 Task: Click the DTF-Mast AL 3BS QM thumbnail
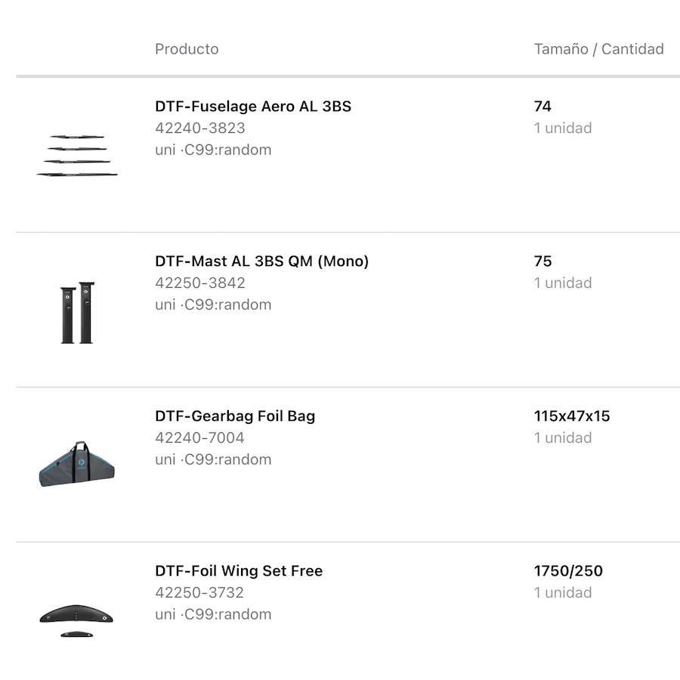(x=77, y=313)
